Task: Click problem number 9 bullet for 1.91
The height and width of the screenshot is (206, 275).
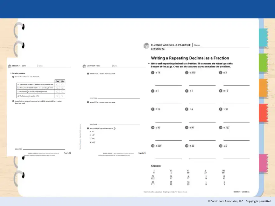Action: (x=221, y=109)
